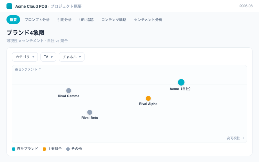Open the Acme Cloud POS breadcrumb link

(31, 6)
